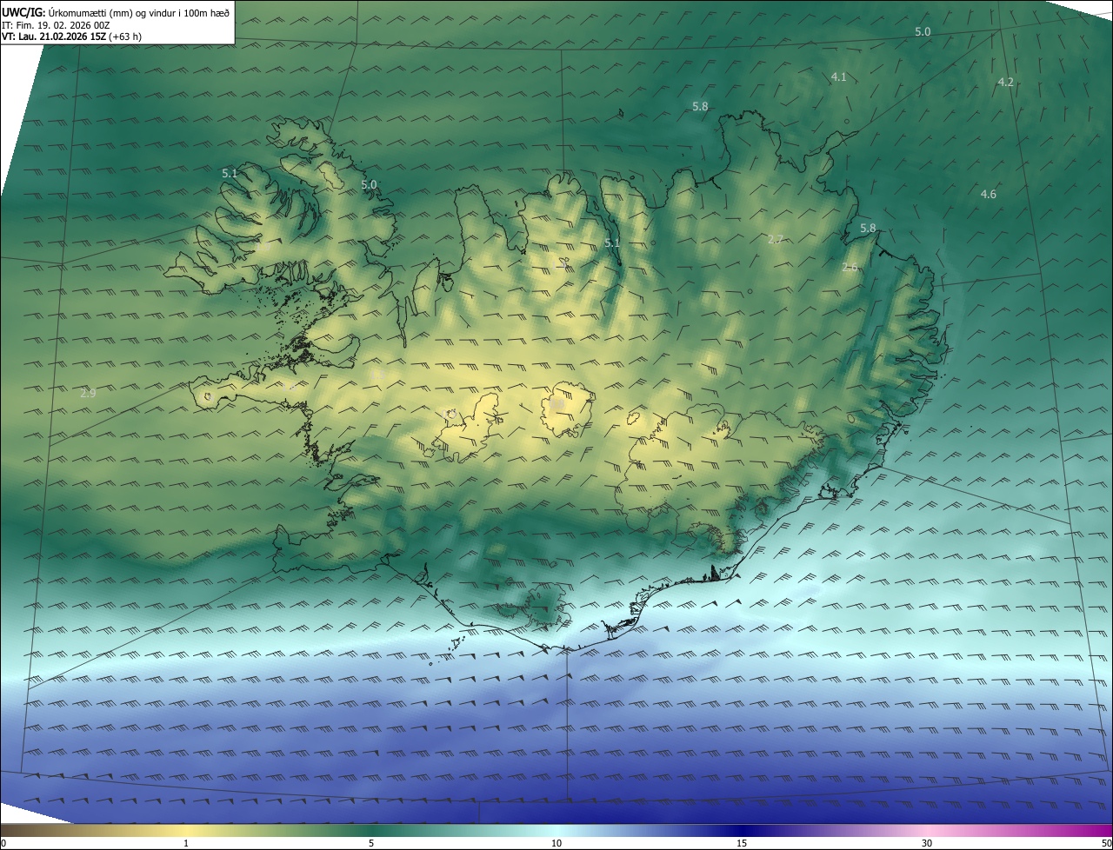Click the '15' tick on the color scale
The image size is (1113, 850).
click(742, 843)
